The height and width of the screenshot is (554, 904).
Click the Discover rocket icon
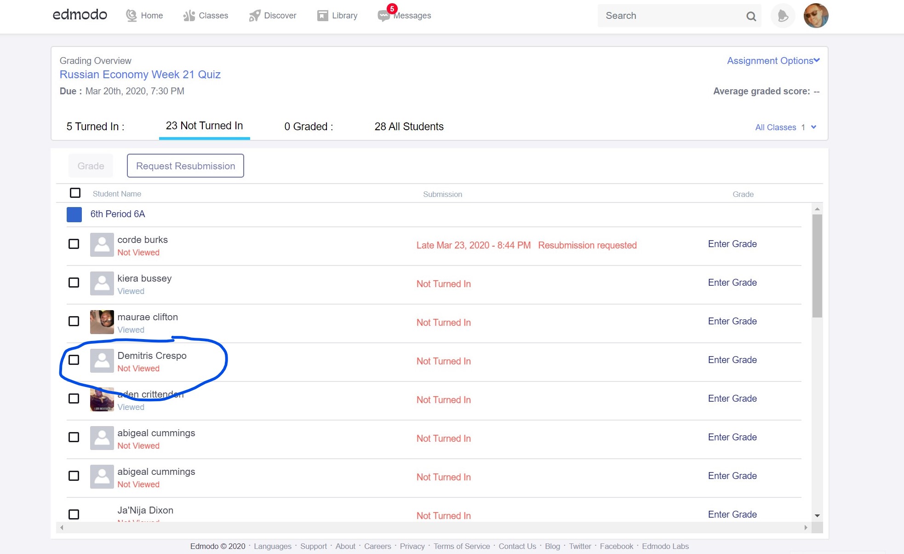click(x=254, y=16)
